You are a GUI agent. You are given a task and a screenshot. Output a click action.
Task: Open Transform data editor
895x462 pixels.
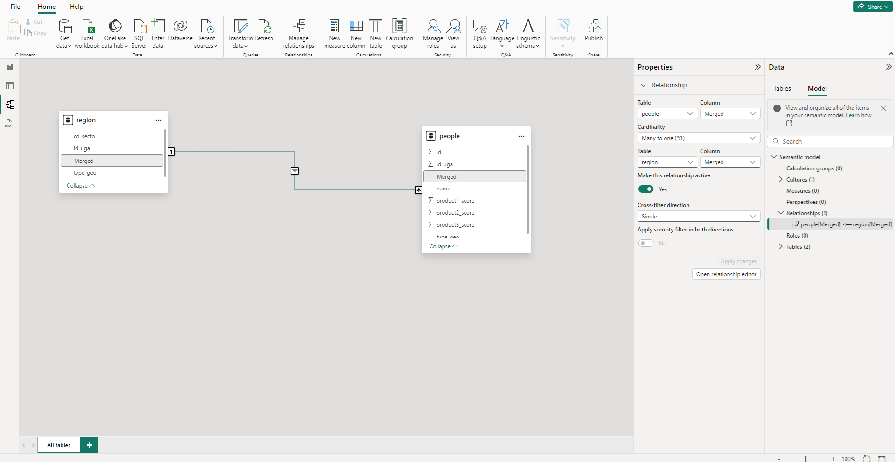240,33
